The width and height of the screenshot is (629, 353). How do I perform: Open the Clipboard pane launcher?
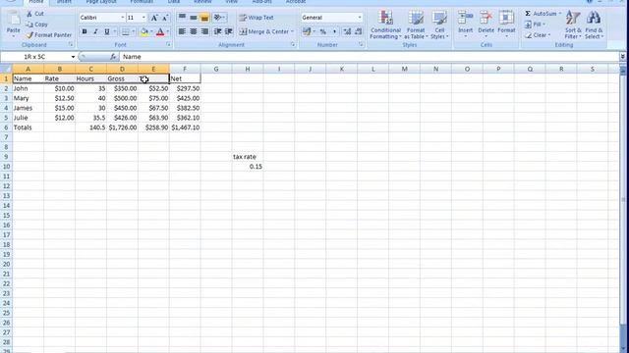click(x=71, y=45)
